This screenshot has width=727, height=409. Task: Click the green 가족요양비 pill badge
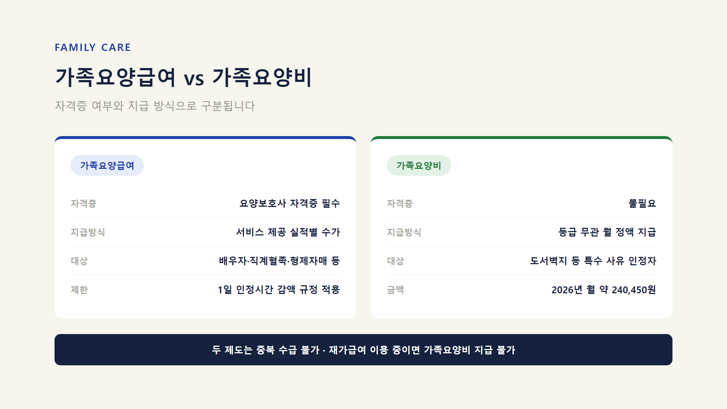[419, 166]
